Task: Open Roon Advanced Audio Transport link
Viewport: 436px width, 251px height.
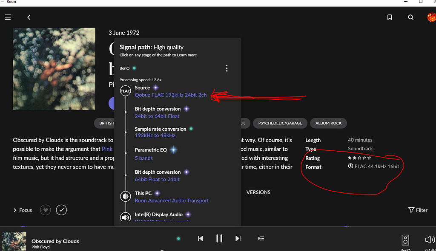Action: pos(172,200)
